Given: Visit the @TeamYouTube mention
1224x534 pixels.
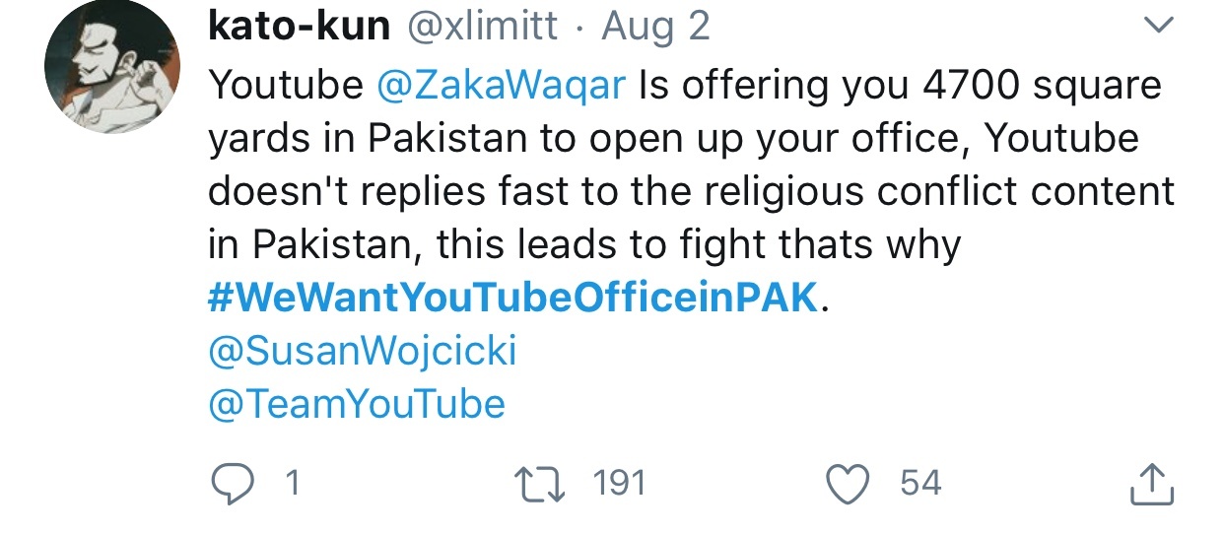Looking at the screenshot, I should click(357, 405).
